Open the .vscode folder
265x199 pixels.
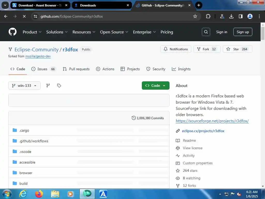tap(25, 151)
